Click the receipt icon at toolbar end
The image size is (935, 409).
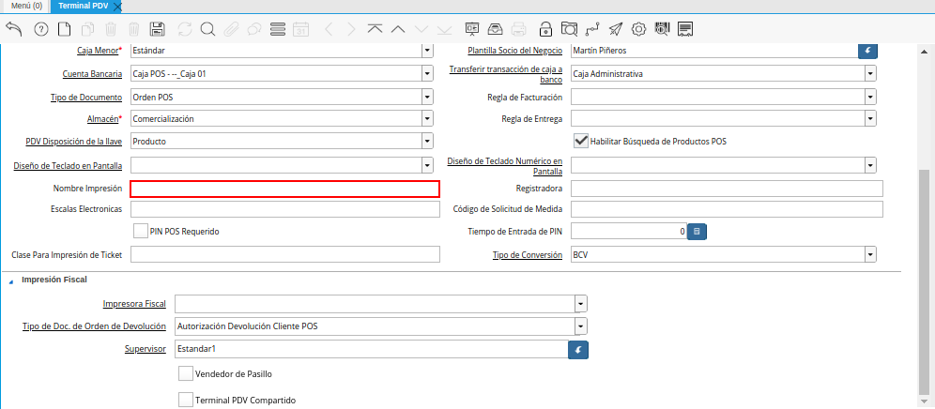pos(685,29)
